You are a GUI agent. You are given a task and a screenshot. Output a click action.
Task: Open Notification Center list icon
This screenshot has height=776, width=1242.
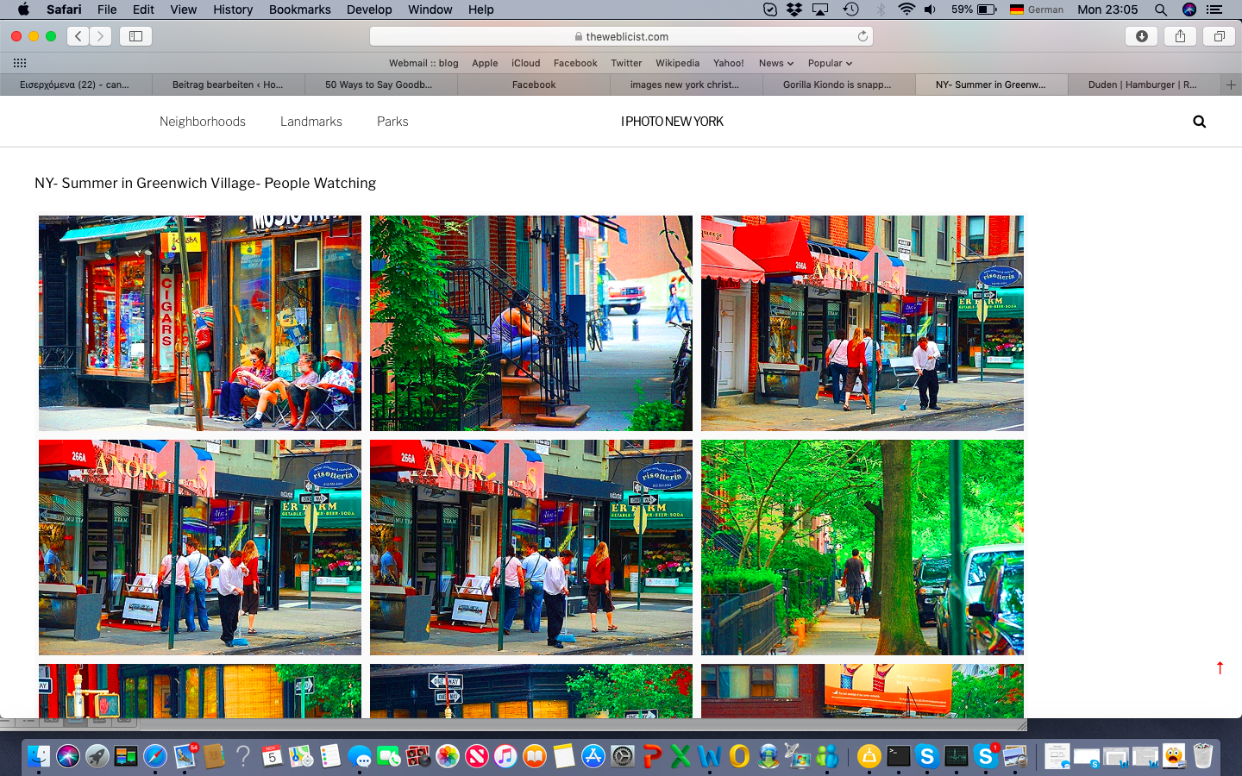tap(1214, 9)
